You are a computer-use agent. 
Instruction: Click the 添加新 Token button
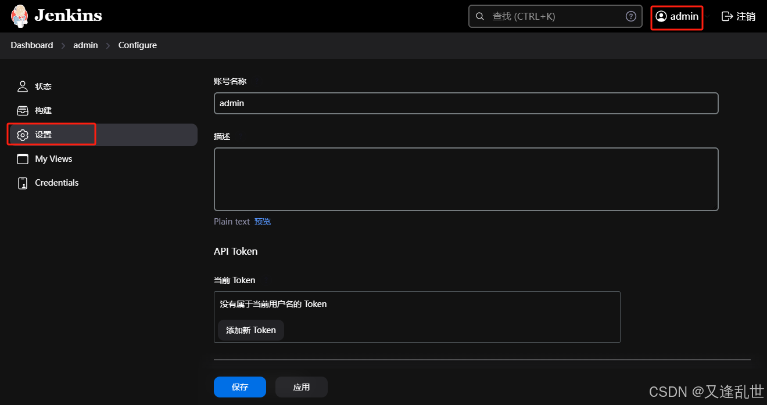[251, 330]
